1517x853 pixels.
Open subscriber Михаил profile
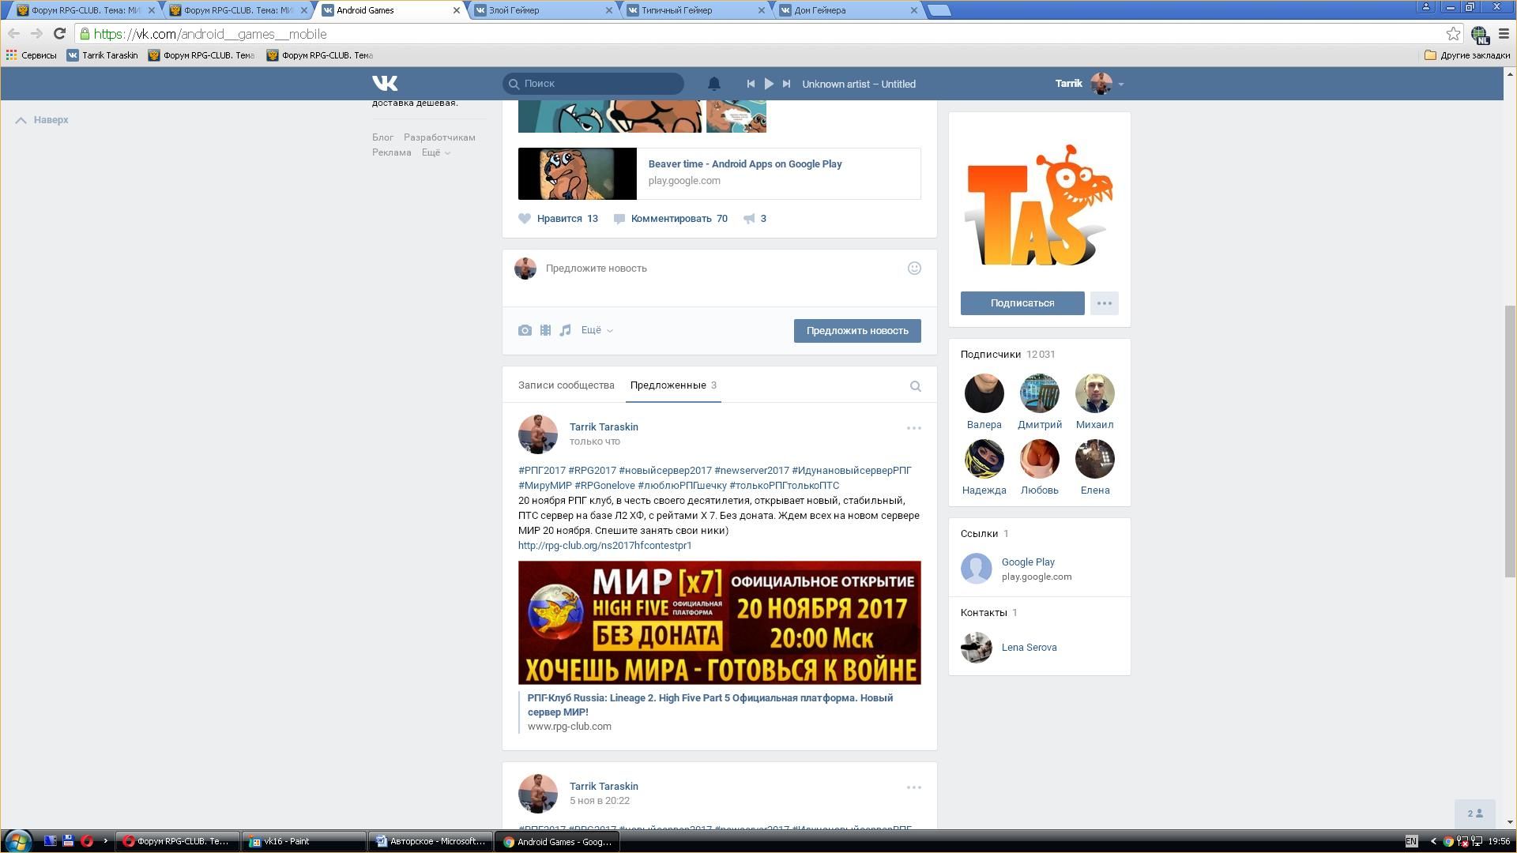coord(1094,393)
